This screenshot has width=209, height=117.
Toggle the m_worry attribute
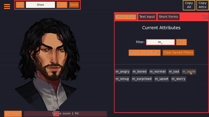click(x=178, y=79)
